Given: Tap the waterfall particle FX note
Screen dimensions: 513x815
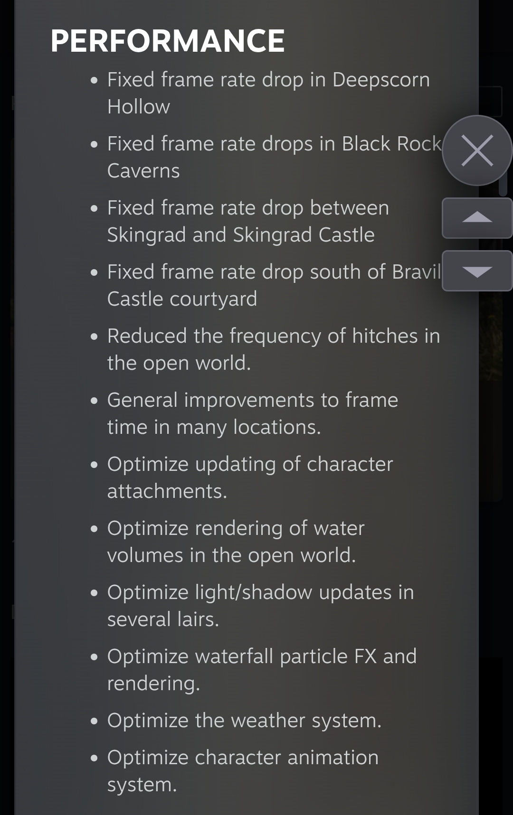Looking at the screenshot, I should pos(262,670).
